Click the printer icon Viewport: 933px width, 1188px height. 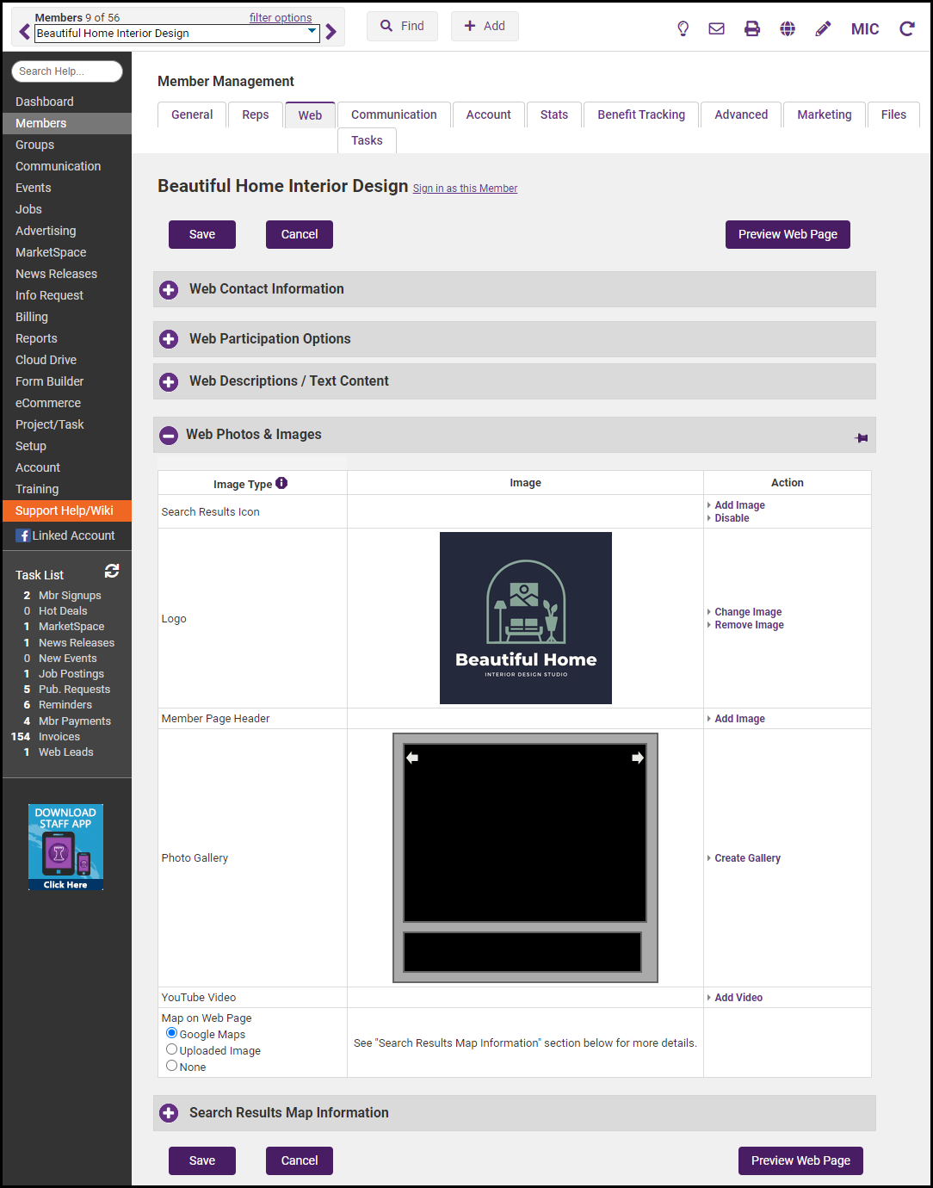[x=752, y=28]
